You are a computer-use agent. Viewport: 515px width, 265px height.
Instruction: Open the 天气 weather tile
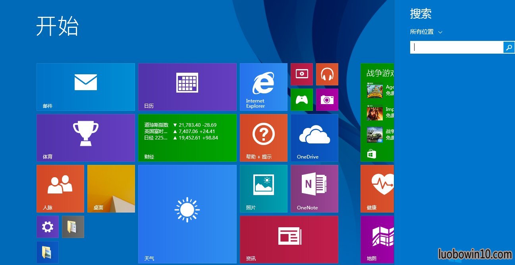click(x=187, y=214)
